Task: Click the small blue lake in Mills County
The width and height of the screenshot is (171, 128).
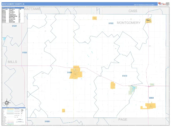Action: click(4, 39)
